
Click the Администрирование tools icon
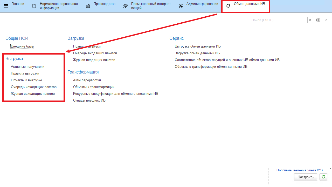(181, 6)
